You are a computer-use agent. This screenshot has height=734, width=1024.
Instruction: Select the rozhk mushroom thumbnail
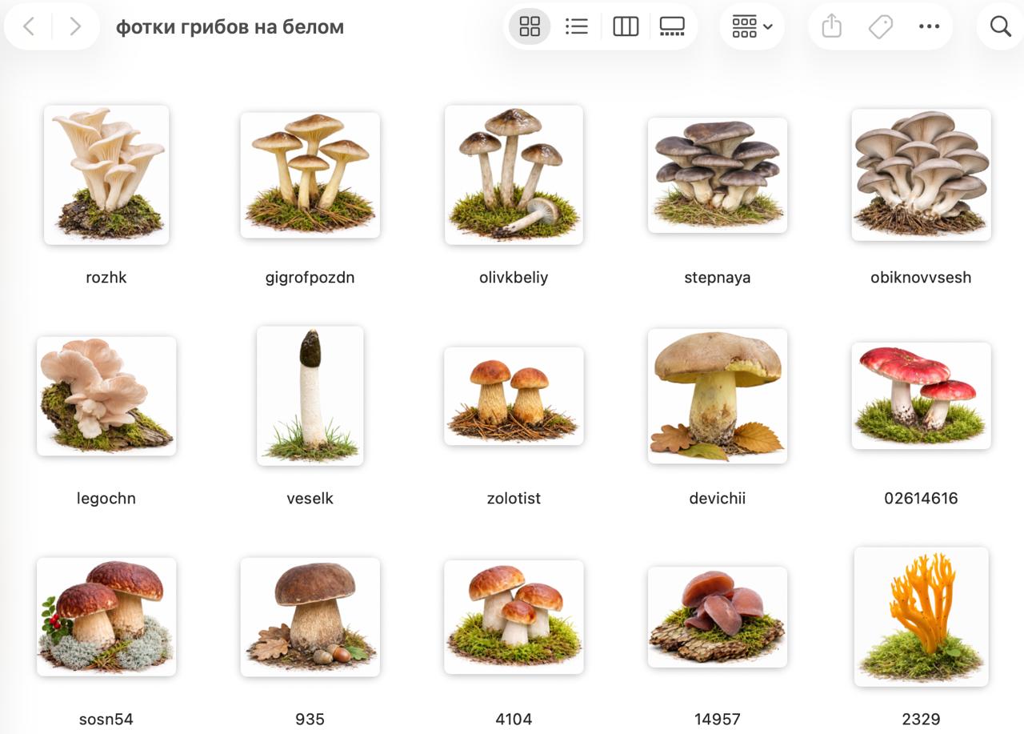106,174
